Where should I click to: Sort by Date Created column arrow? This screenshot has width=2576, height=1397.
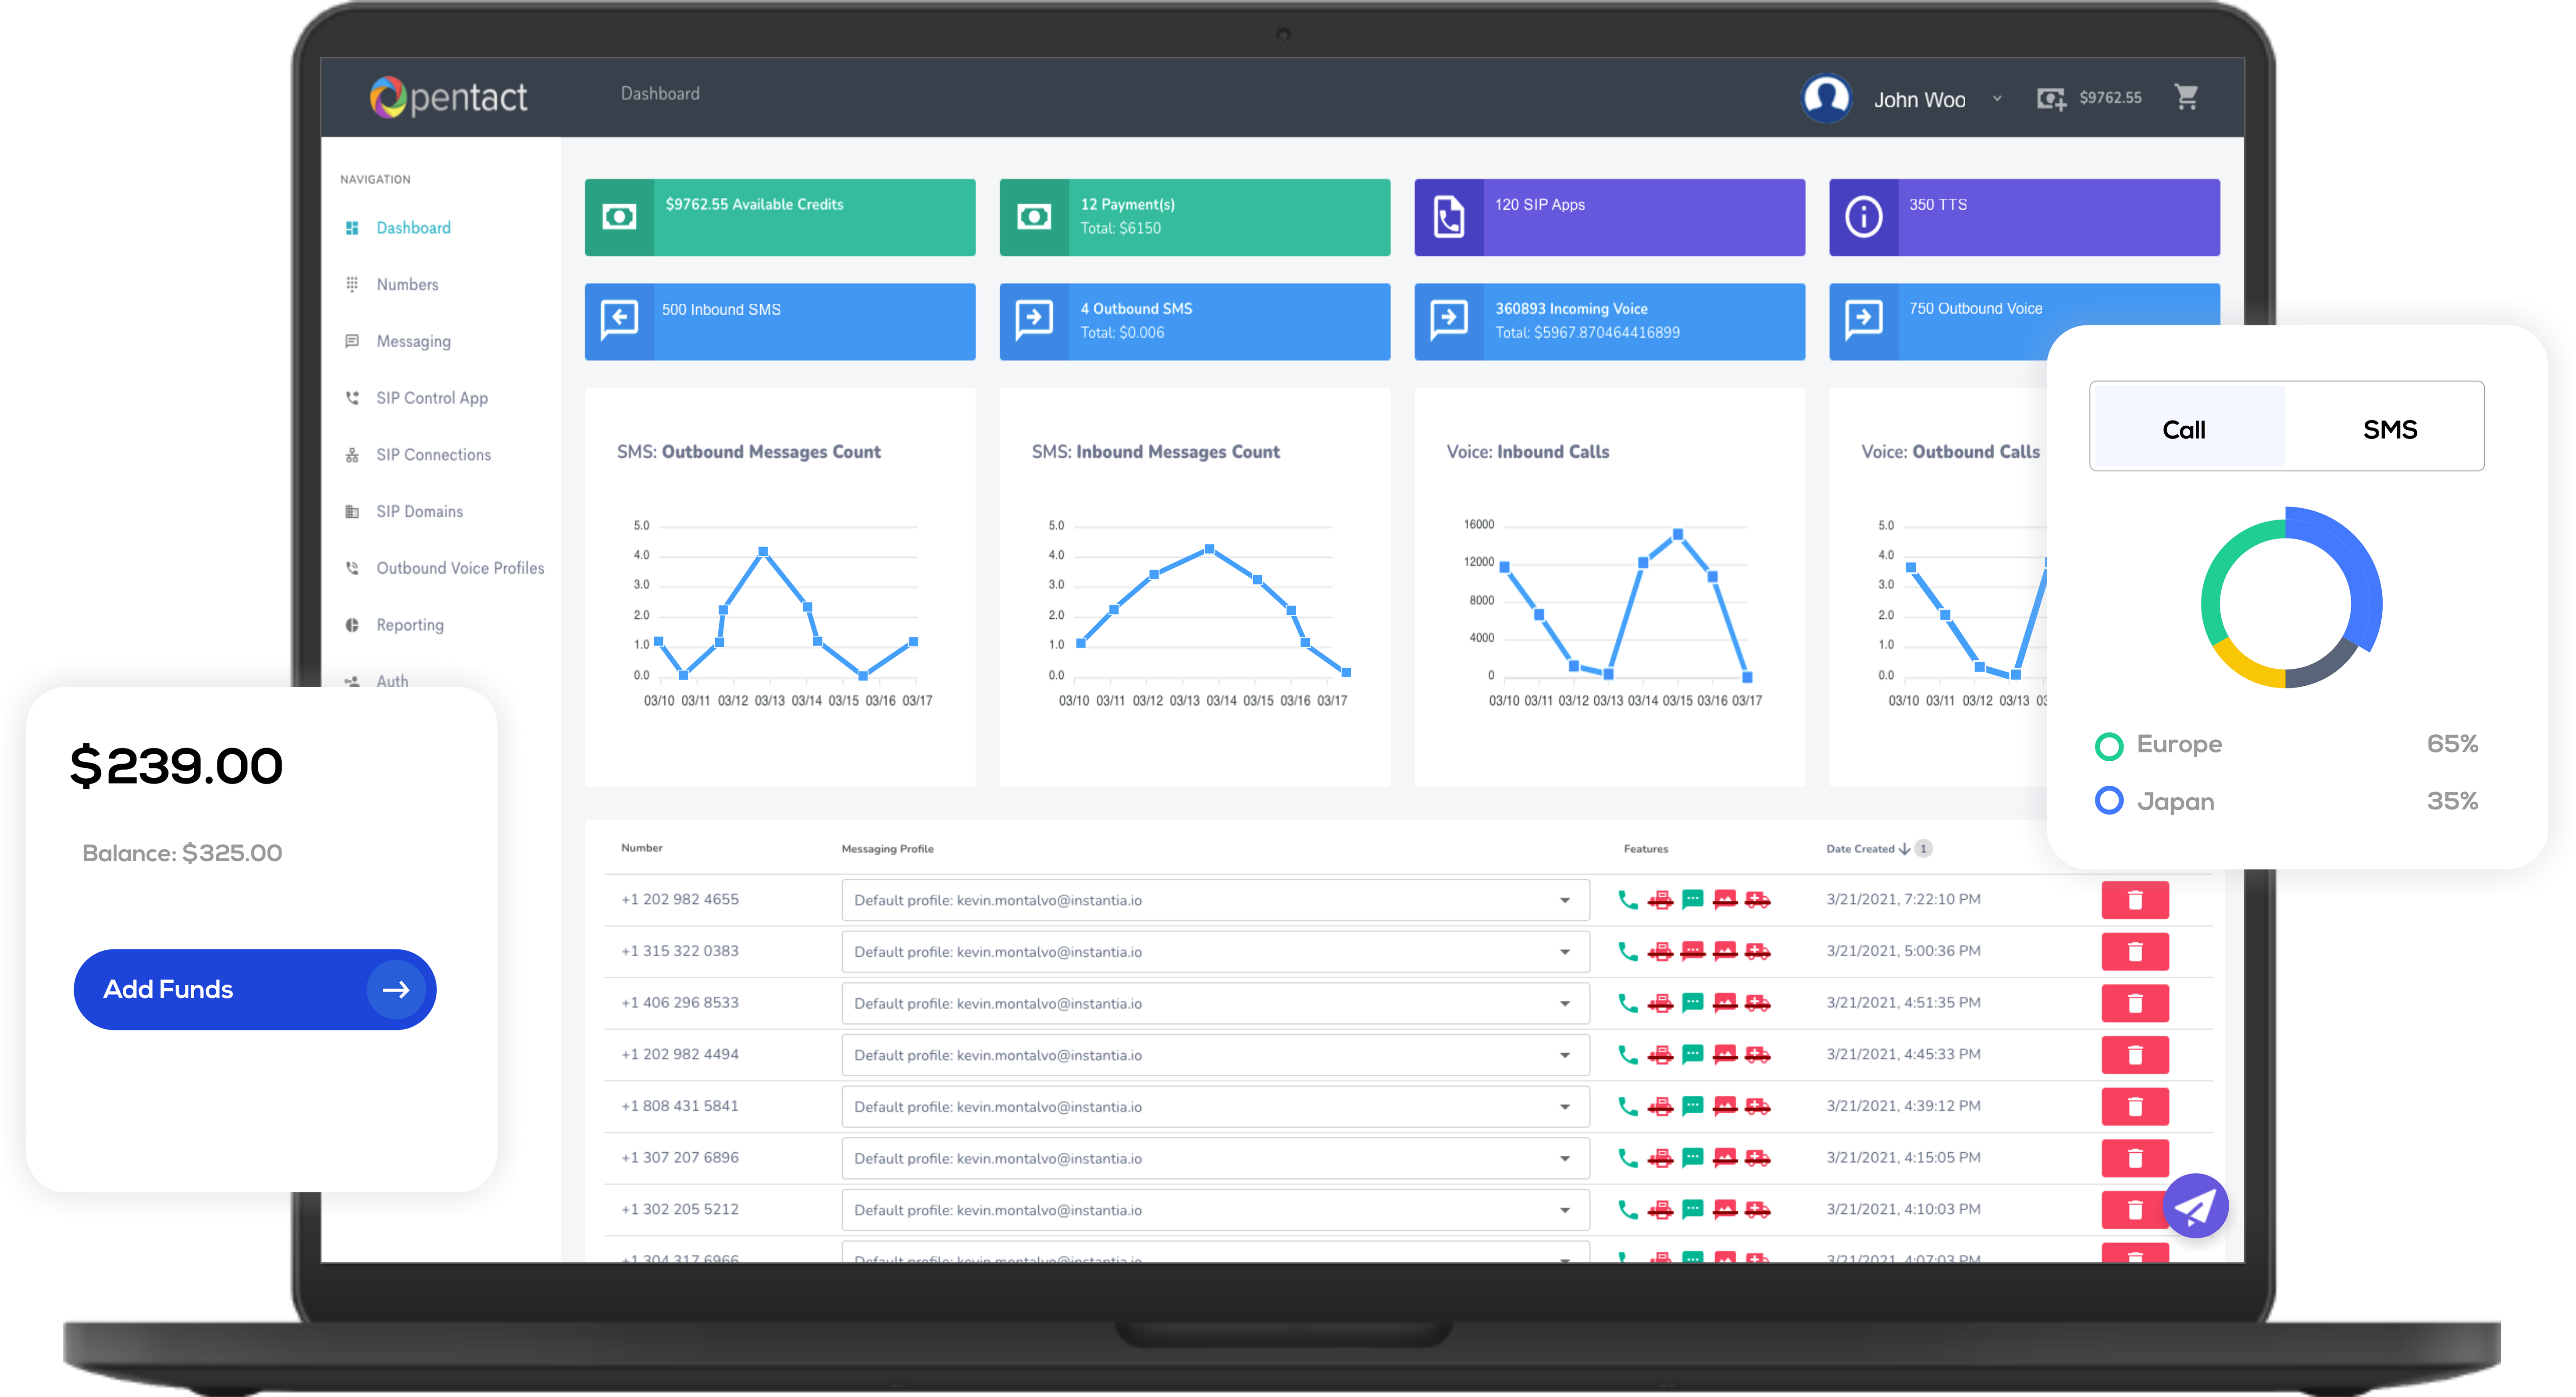click(1904, 849)
